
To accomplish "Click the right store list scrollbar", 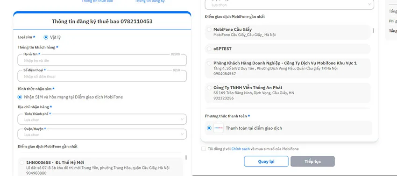I will pyautogui.click(x=373, y=31).
